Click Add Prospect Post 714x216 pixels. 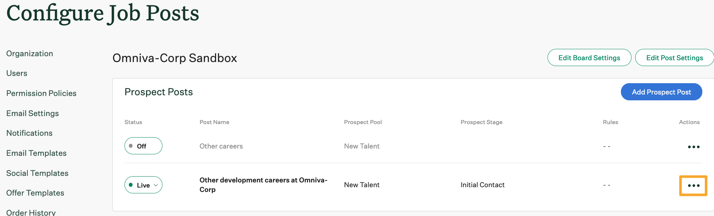pyautogui.click(x=661, y=92)
